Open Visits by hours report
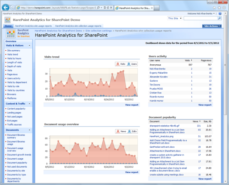The height and width of the screenshot is (185, 229). 14,58
